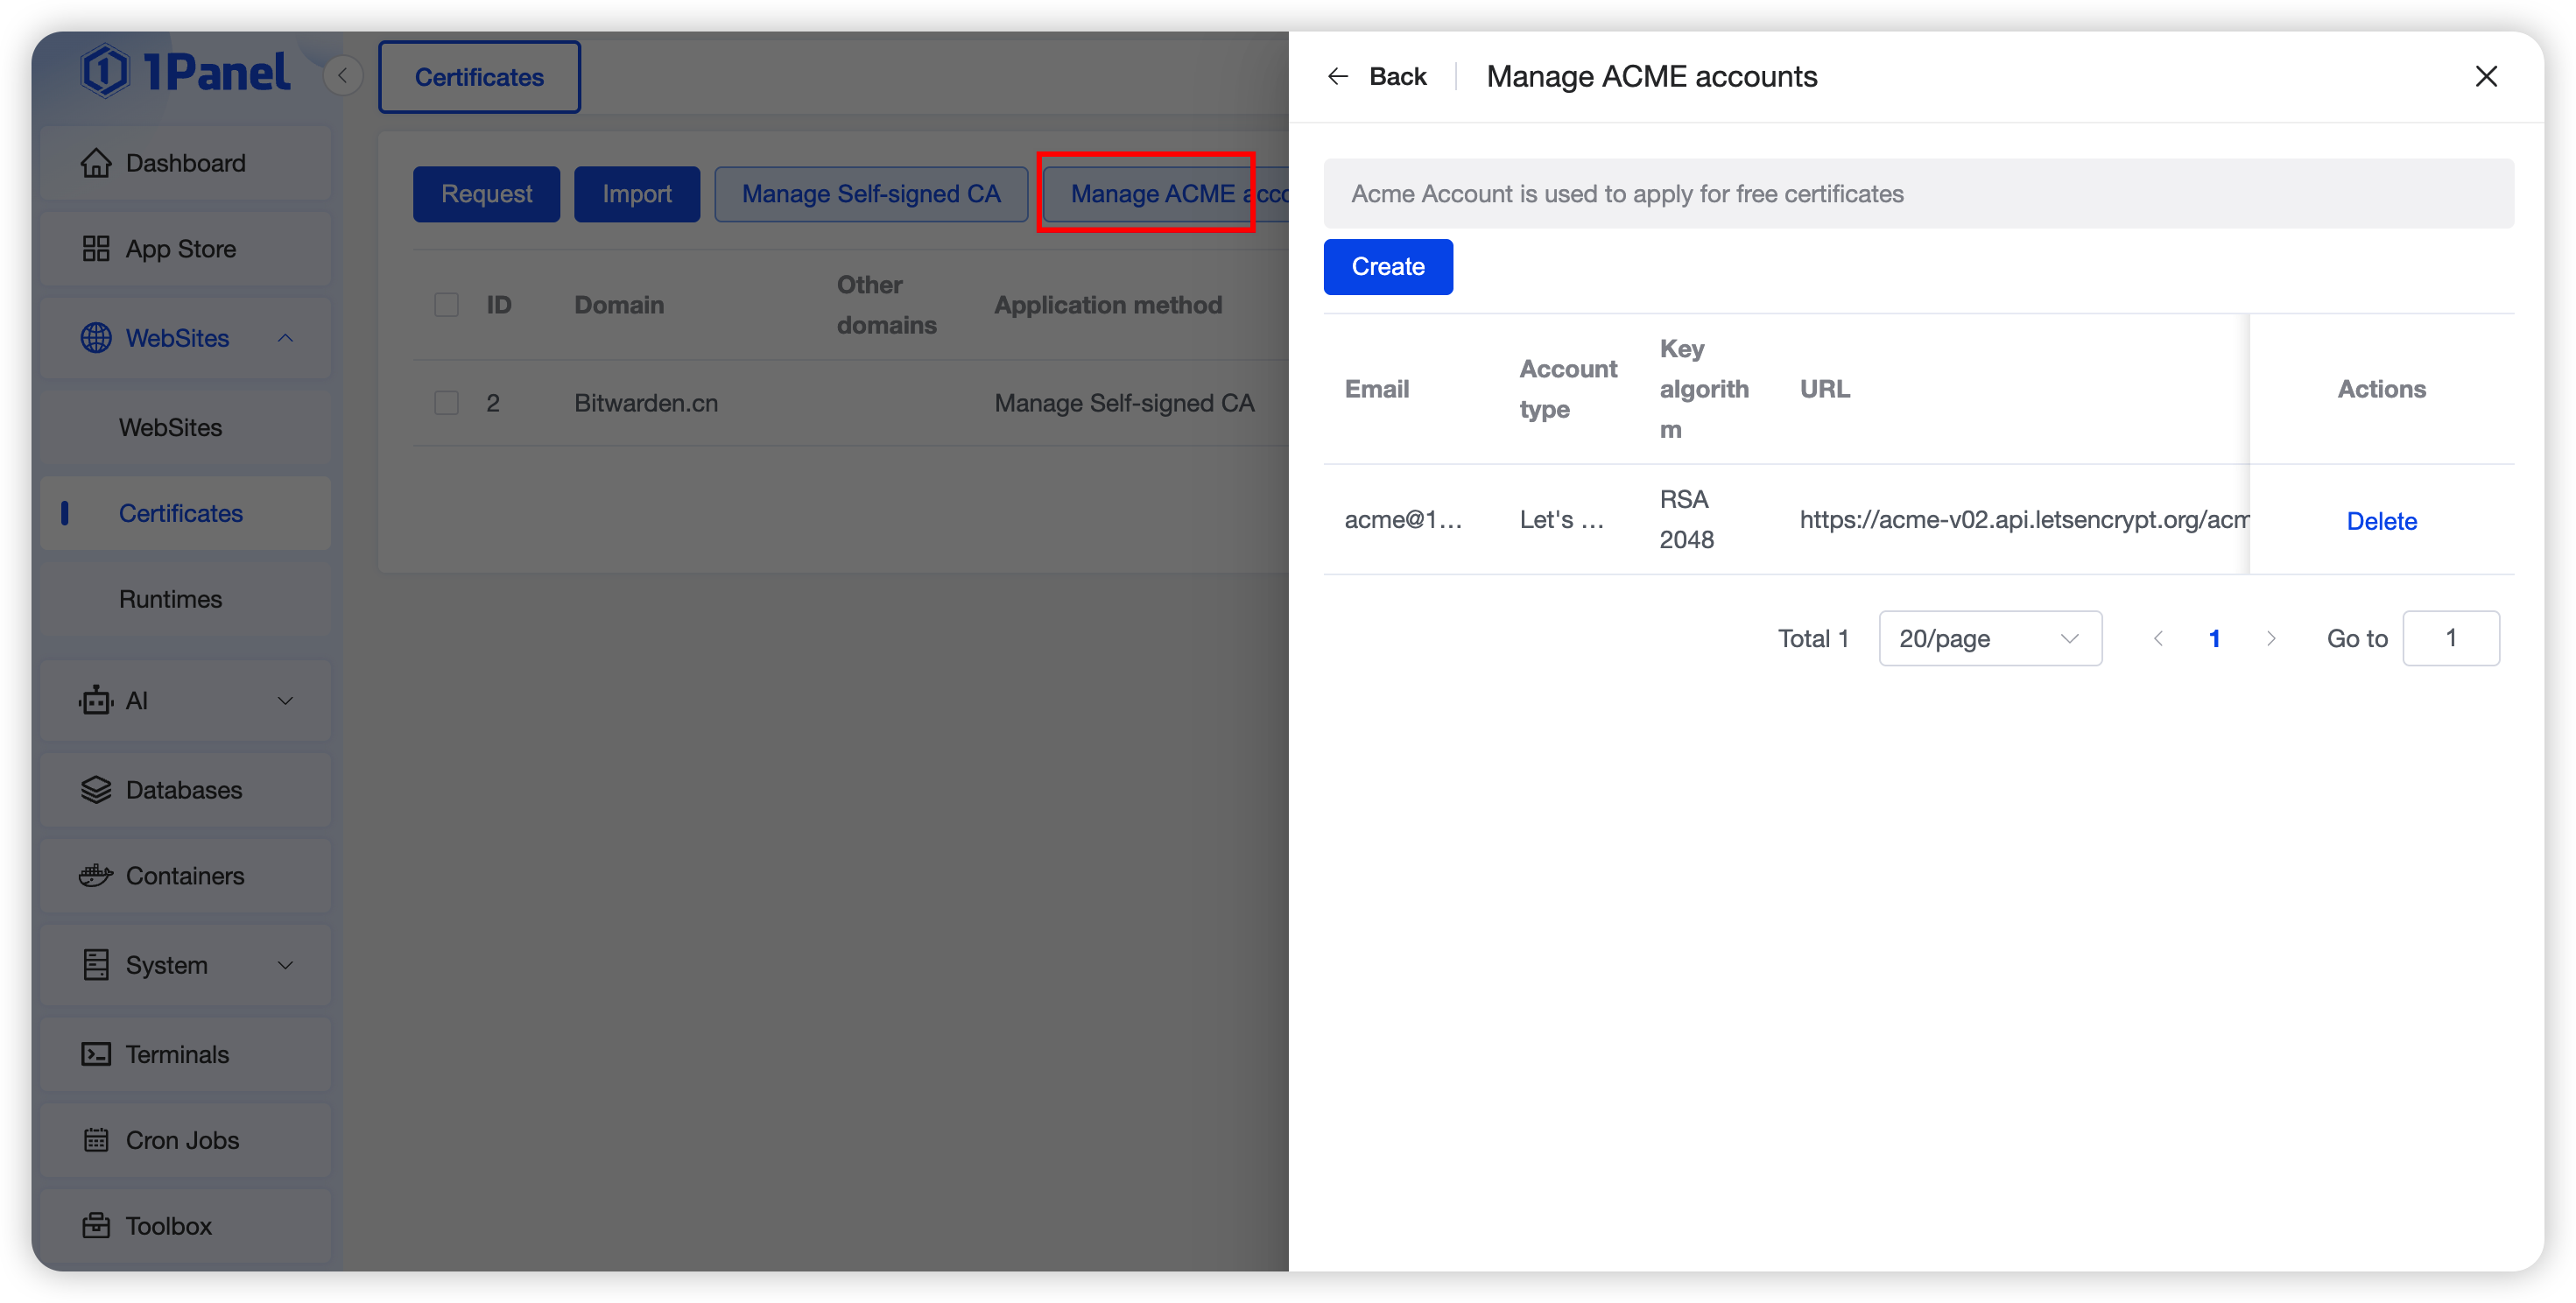Click the Dashboard home icon
The width and height of the screenshot is (2576, 1303).
point(96,163)
